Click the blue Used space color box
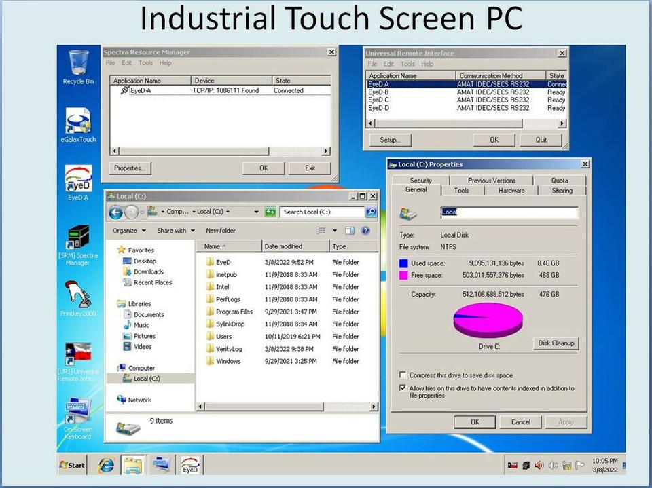 coord(403,263)
